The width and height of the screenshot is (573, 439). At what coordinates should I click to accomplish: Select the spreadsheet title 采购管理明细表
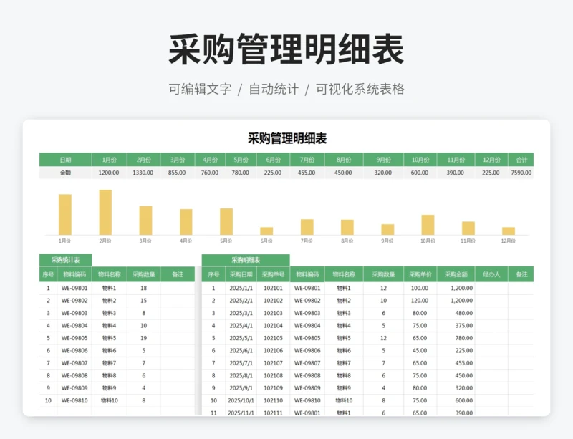[x=286, y=139]
